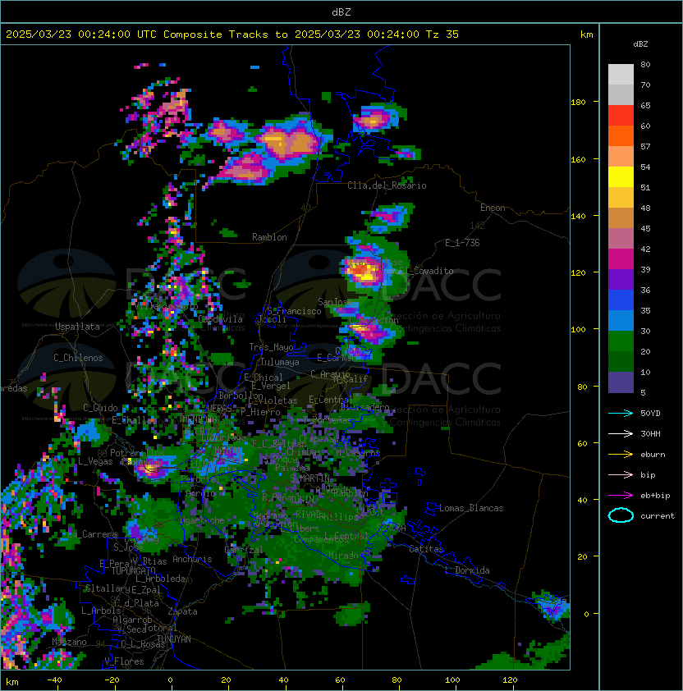
Task: Click the 'Ramblon' map label
Action: (269, 237)
